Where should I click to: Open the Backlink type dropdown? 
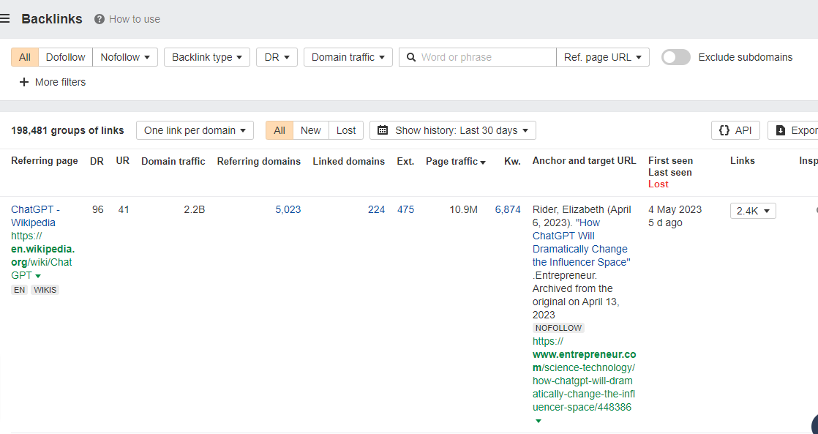pyautogui.click(x=207, y=57)
